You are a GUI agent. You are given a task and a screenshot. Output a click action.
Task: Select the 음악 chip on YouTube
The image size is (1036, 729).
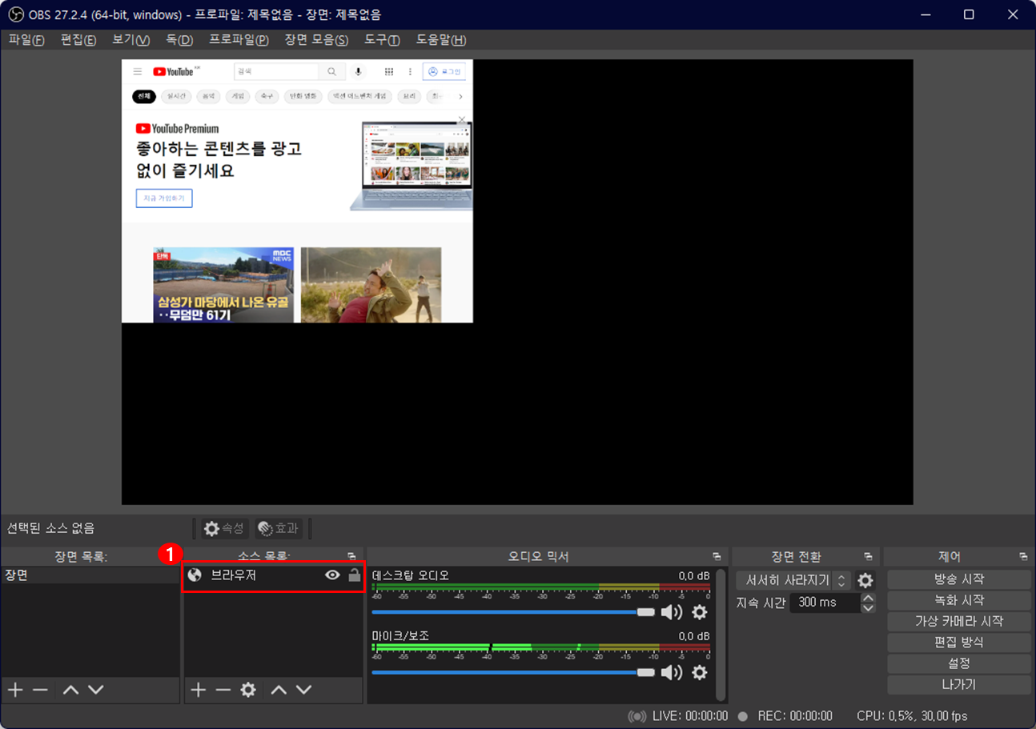tap(209, 96)
